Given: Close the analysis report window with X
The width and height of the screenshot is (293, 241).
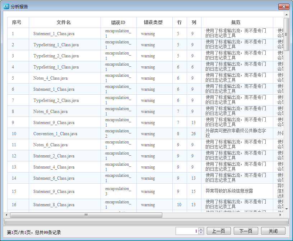Looking at the screenshot, I should (x=283, y=7).
